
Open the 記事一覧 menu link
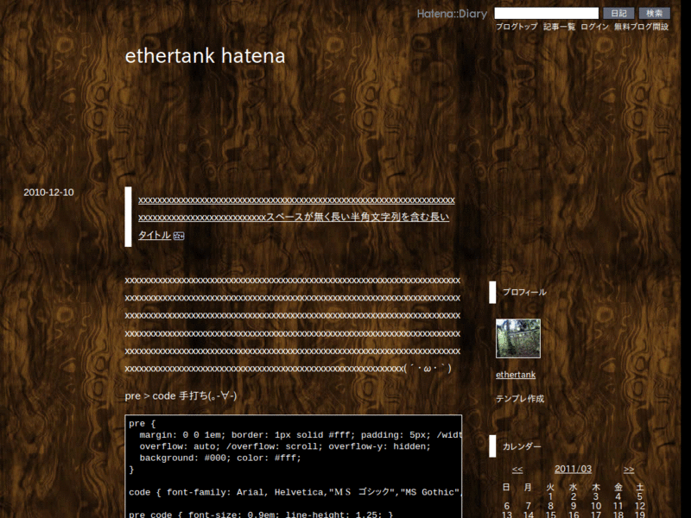(559, 27)
